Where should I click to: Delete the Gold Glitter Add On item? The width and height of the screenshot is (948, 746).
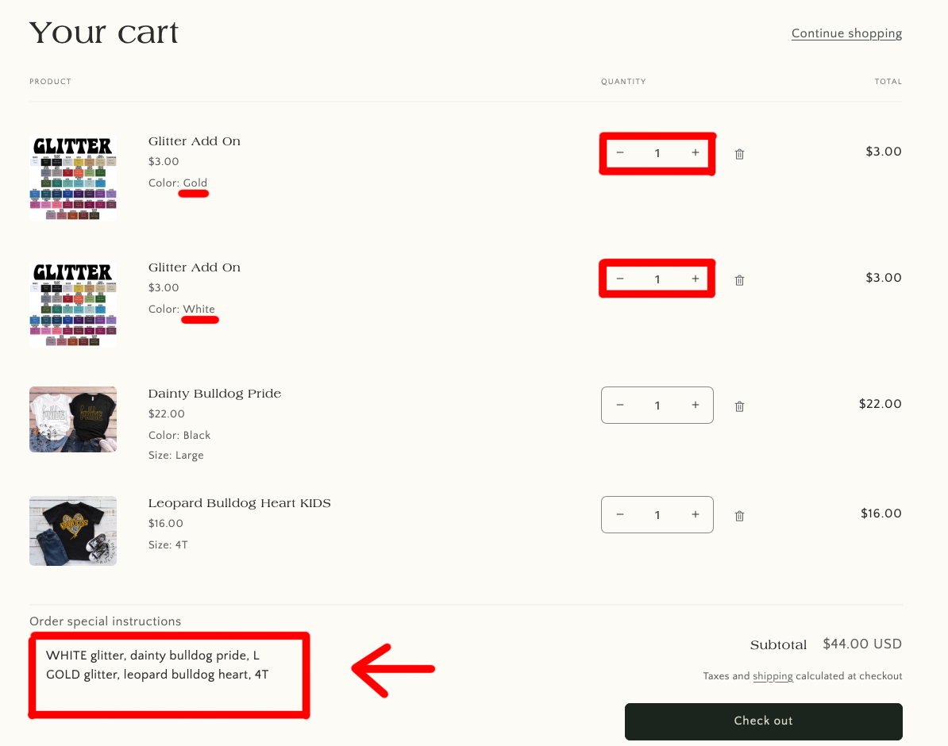coord(739,154)
